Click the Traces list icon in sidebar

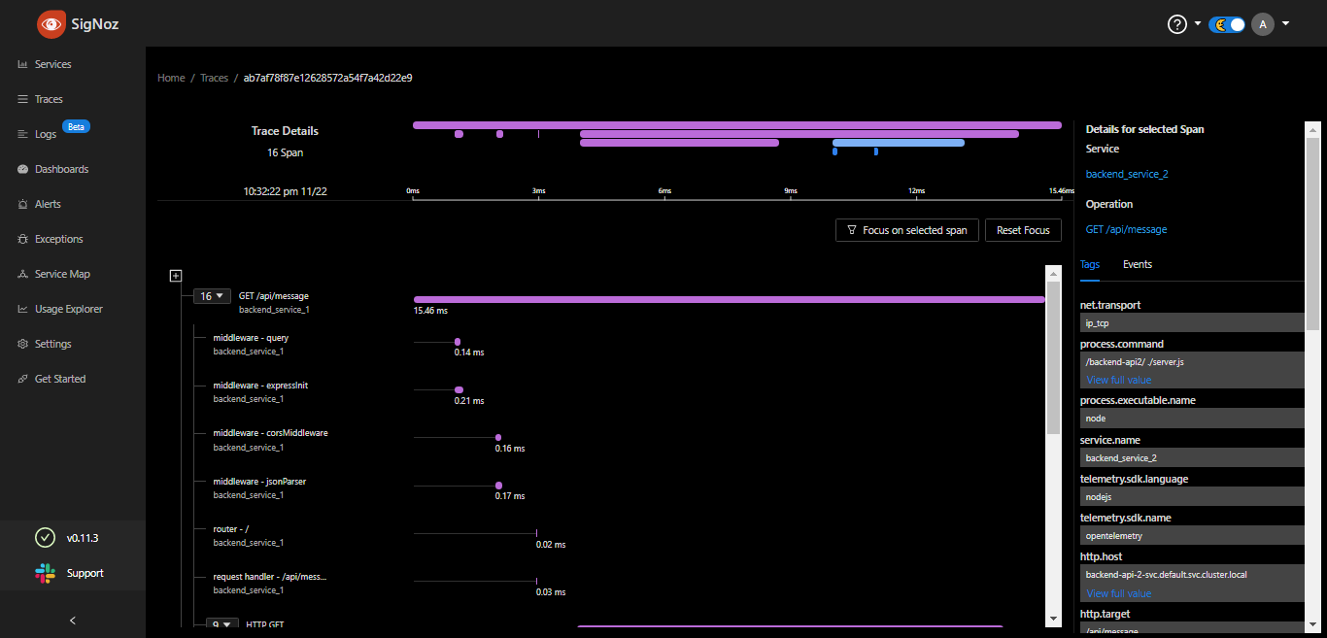(x=22, y=99)
